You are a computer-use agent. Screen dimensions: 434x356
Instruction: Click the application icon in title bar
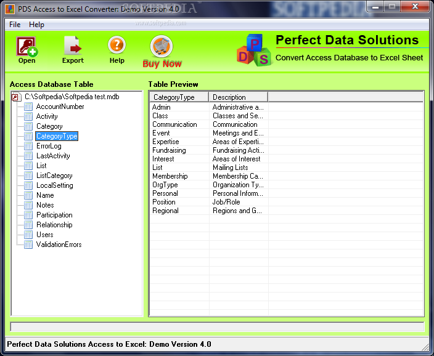click(x=10, y=9)
